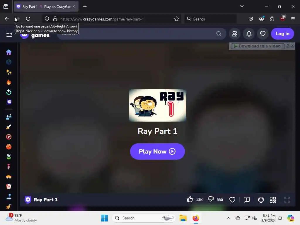Report a bug with flag-message icon
This screenshot has width=300, height=225.
click(247, 200)
